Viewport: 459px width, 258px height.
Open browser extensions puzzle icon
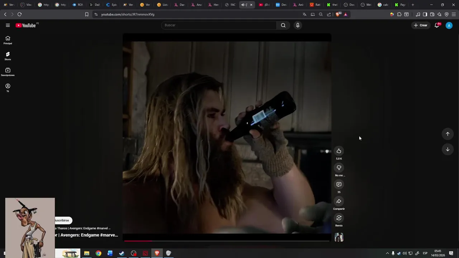pyautogui.click(x=399, y=14)
